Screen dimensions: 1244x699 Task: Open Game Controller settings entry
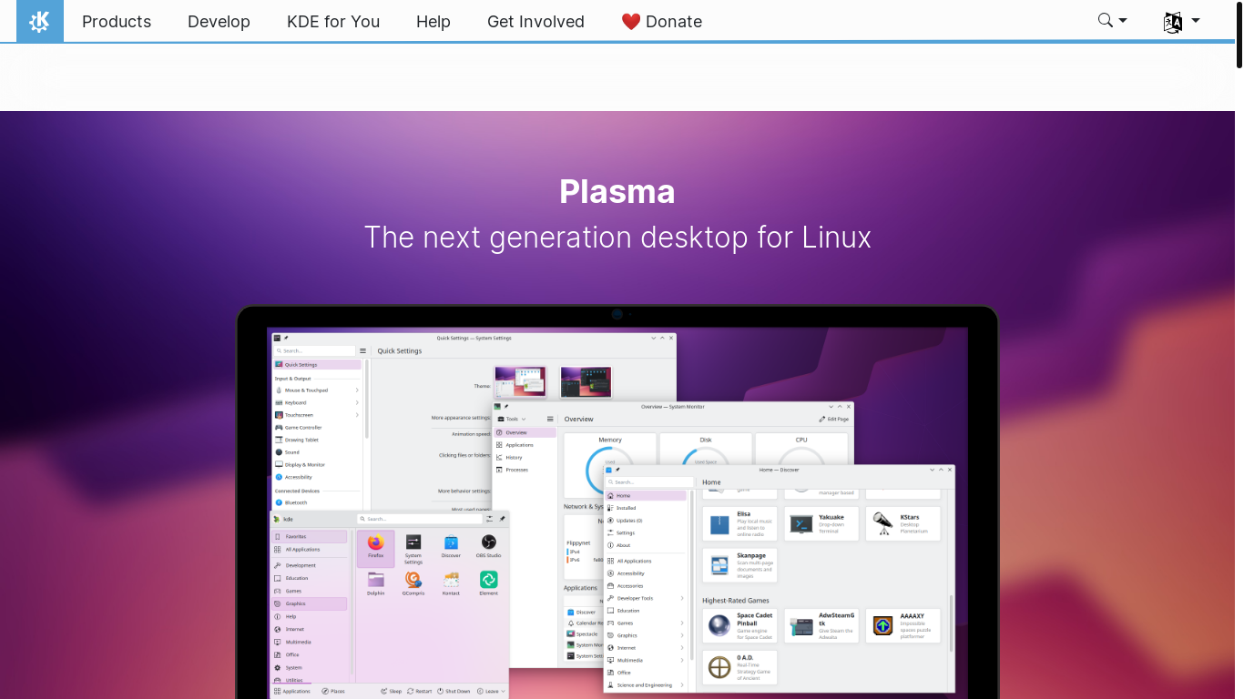(318, 427)
